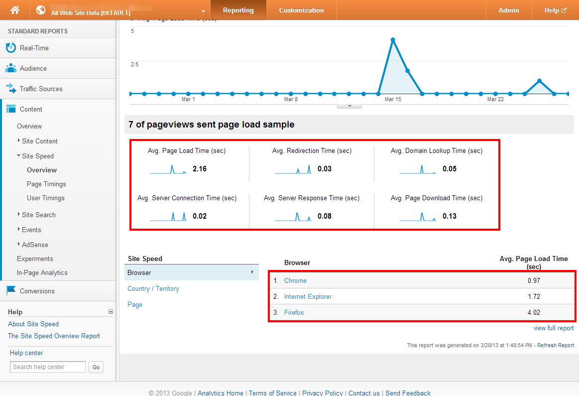
Task: Click the Refresh Report link
Action: [556, 345]
